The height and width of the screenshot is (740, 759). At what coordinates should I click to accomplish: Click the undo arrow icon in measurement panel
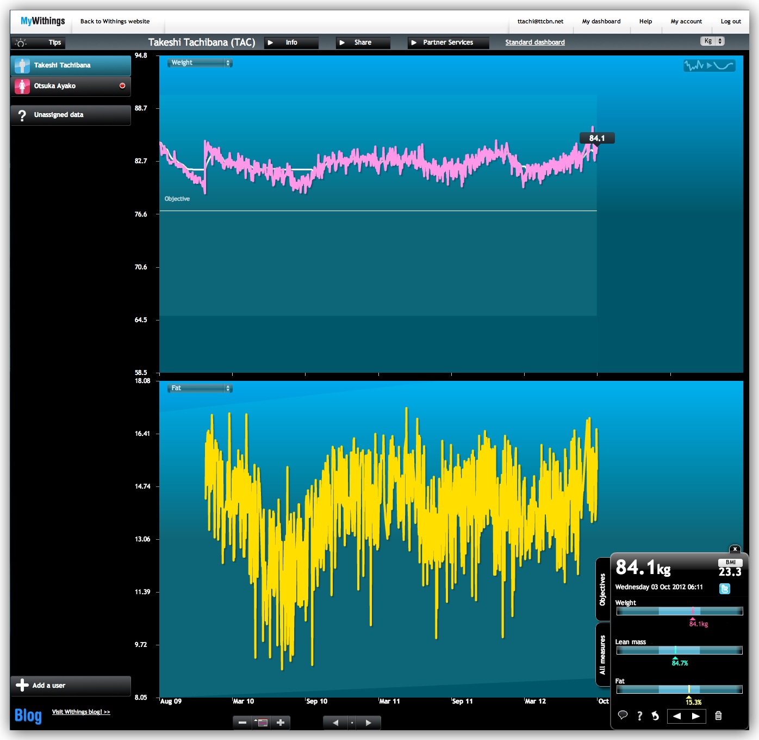tap(656, 716)
